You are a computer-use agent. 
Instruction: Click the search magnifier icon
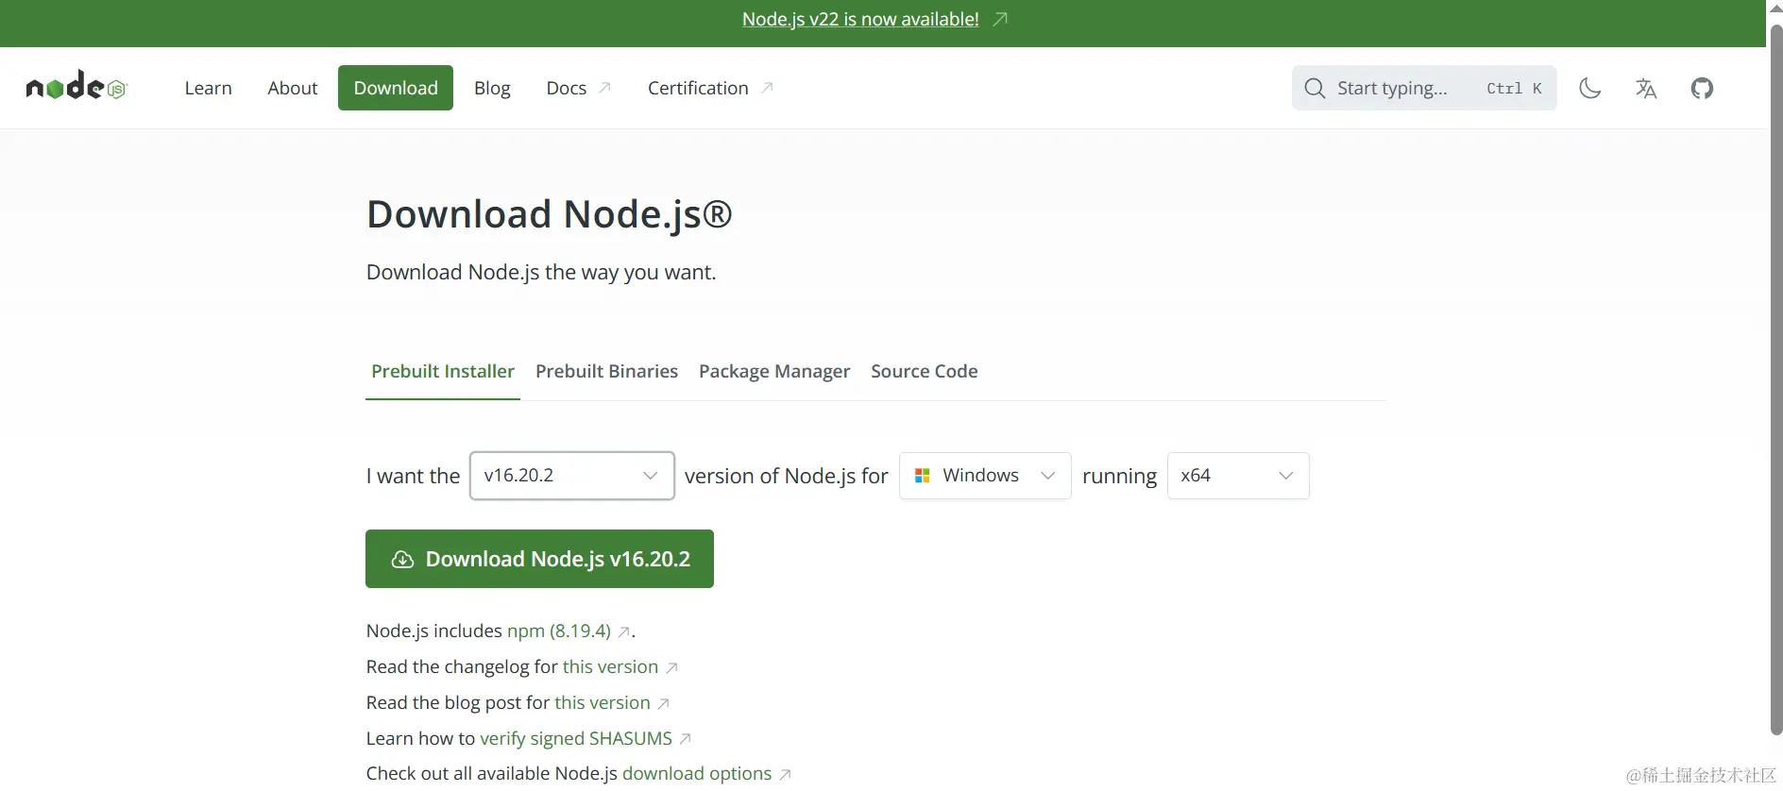1315,88
